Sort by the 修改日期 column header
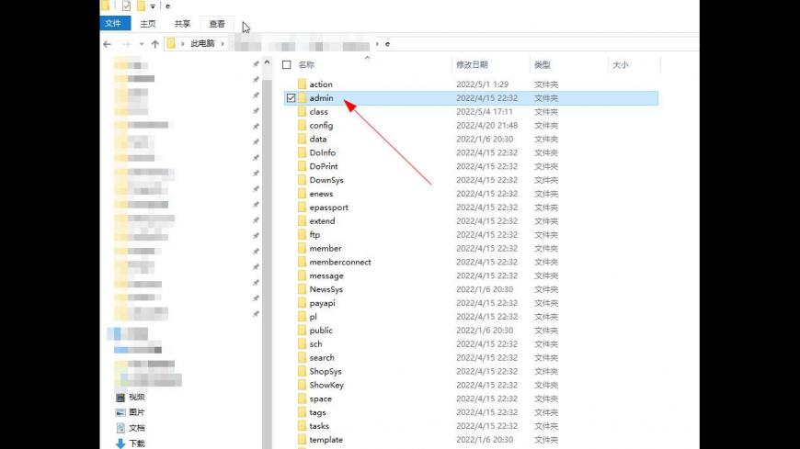 [472, 65]
